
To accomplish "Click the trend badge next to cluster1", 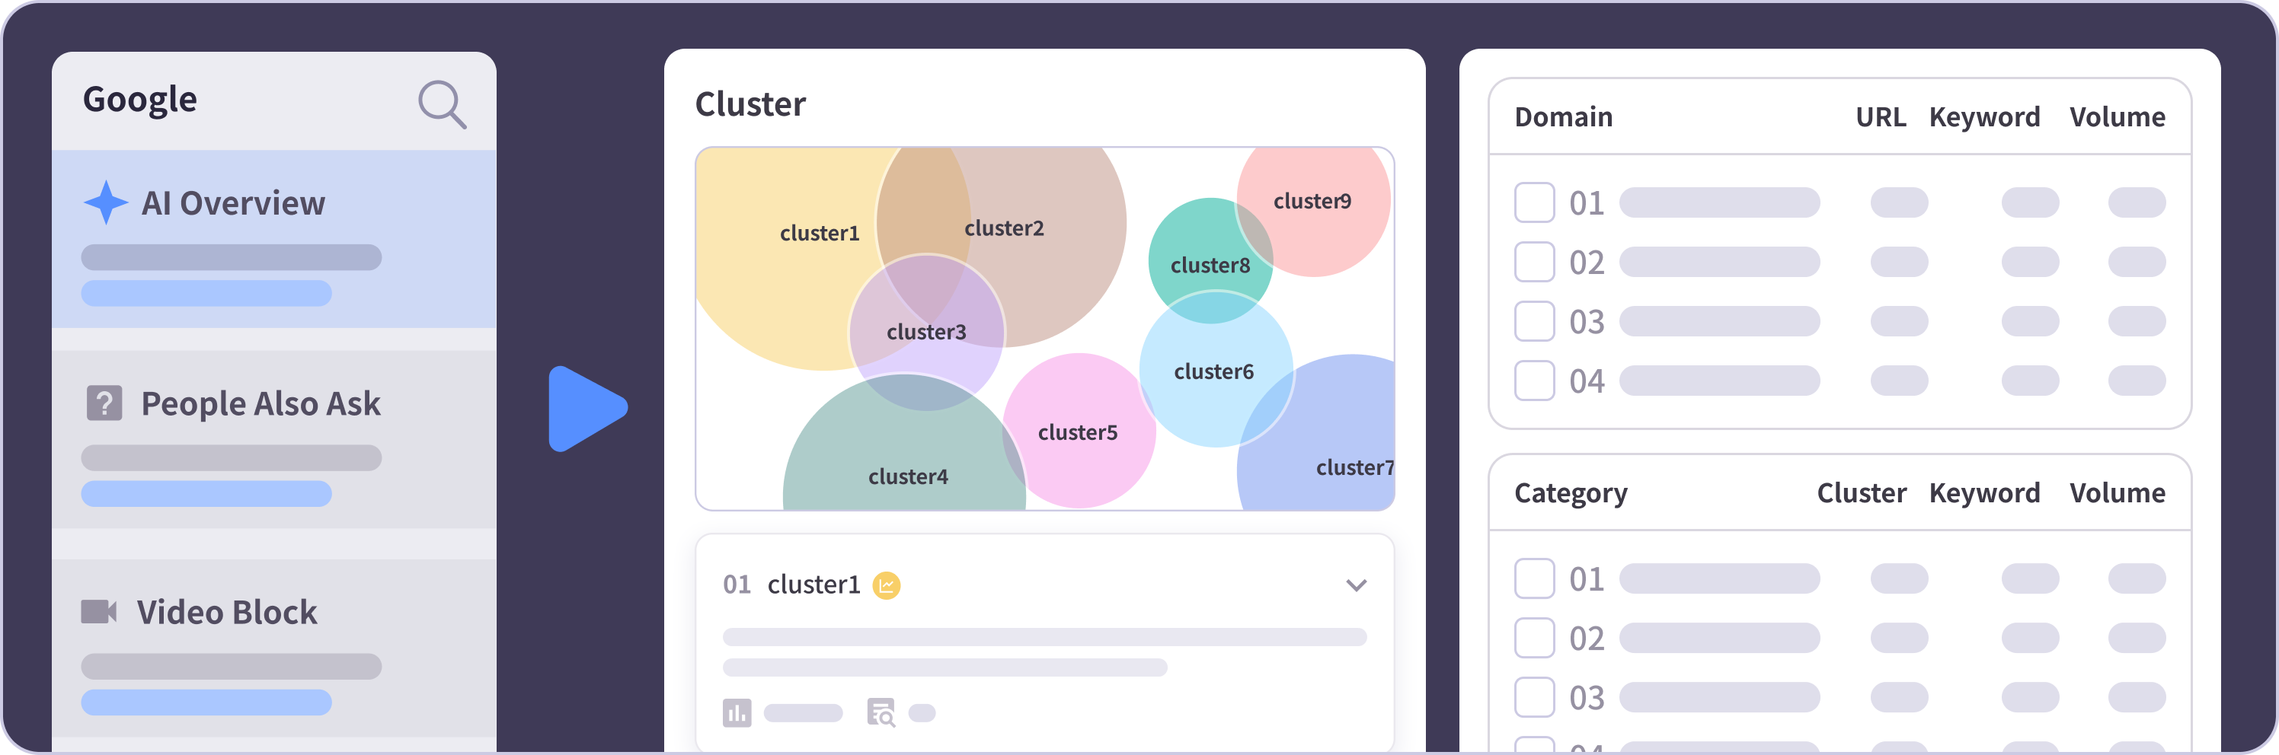I will point(887,585).
